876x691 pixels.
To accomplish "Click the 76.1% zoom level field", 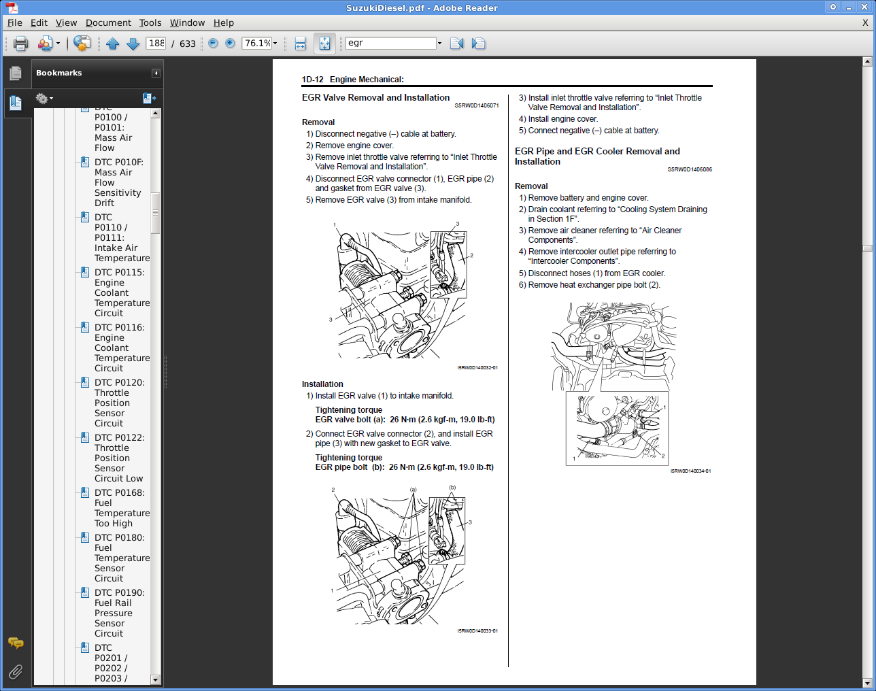I will tap(257, 43).
